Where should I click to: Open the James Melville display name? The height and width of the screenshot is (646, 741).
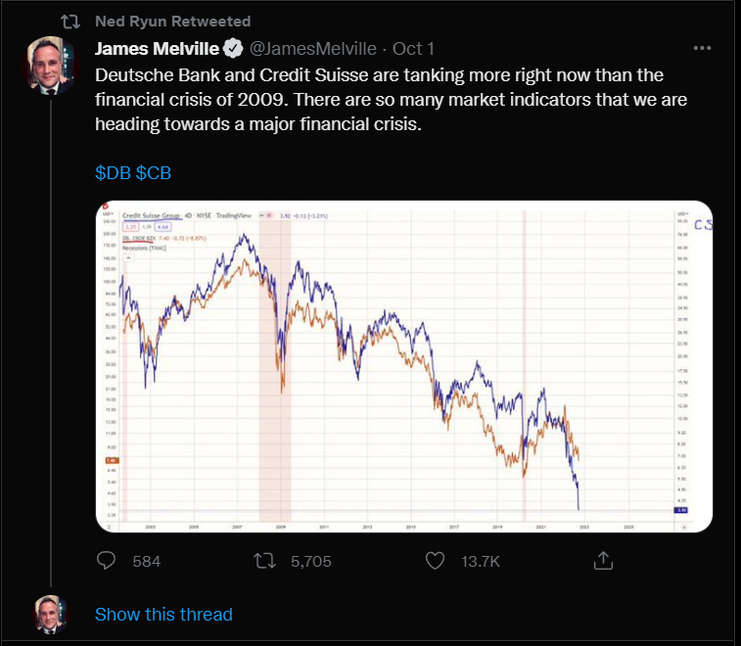pyautogui.click(x=157, y=49)
